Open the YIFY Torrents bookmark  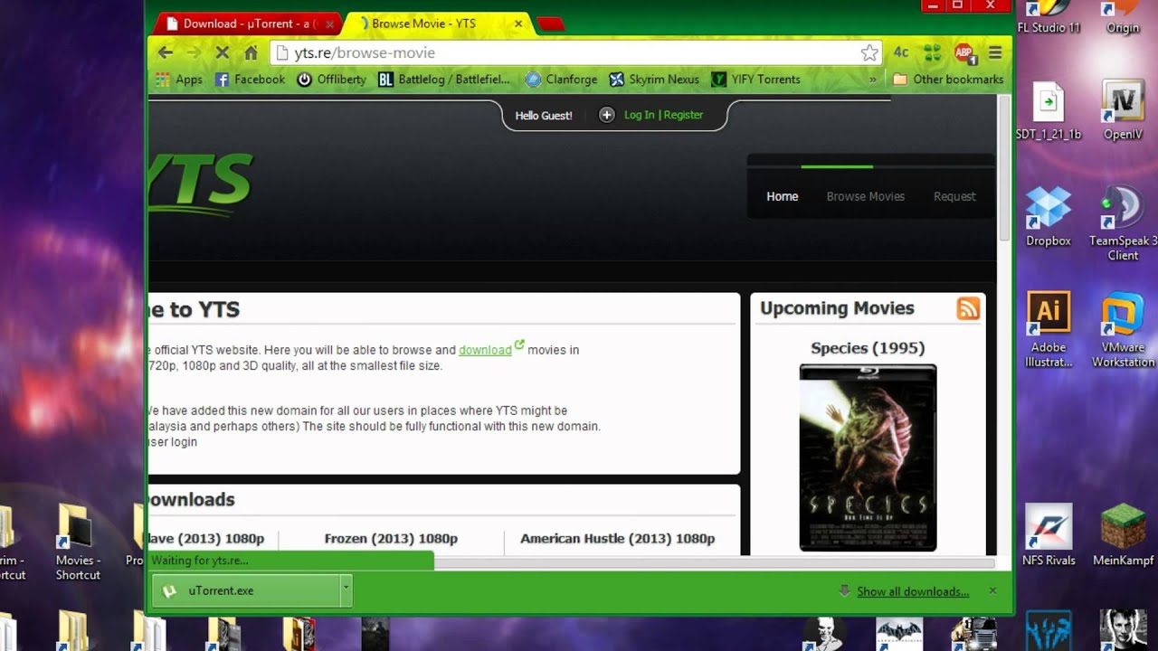pyautogui.click(x=755, y=80)
